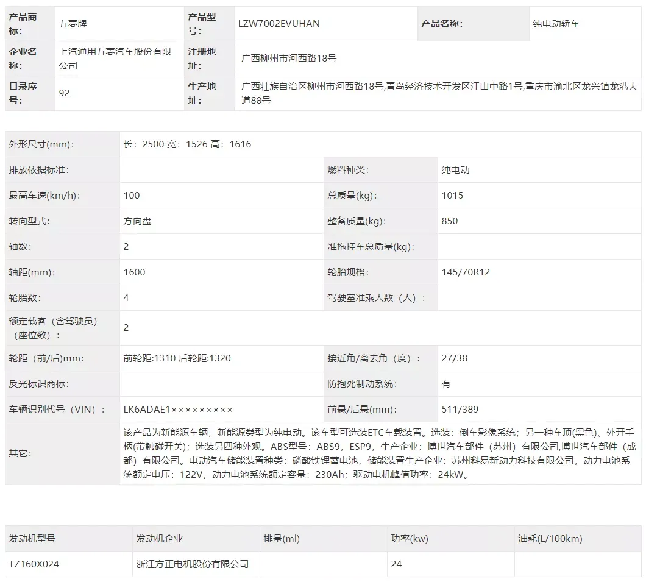Select the 排量(ml) column header
The width and height of the screenshot is (646, 582).
[x=282, y=538]
